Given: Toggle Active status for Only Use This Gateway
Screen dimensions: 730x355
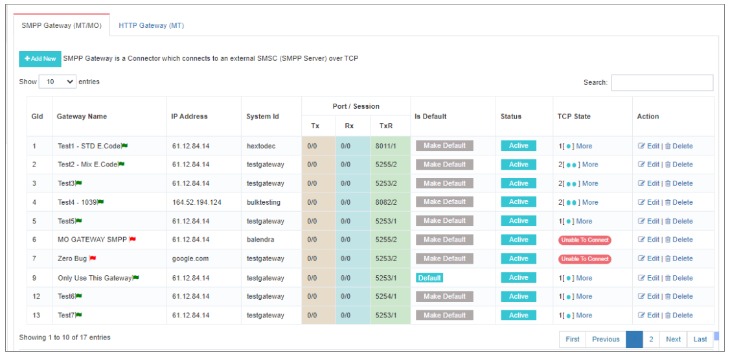Looking at the screenshot, I should click(519, 278).
